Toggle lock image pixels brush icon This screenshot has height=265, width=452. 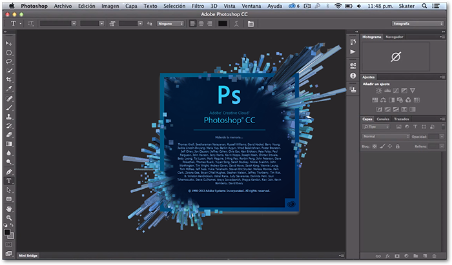pos(382,146)
